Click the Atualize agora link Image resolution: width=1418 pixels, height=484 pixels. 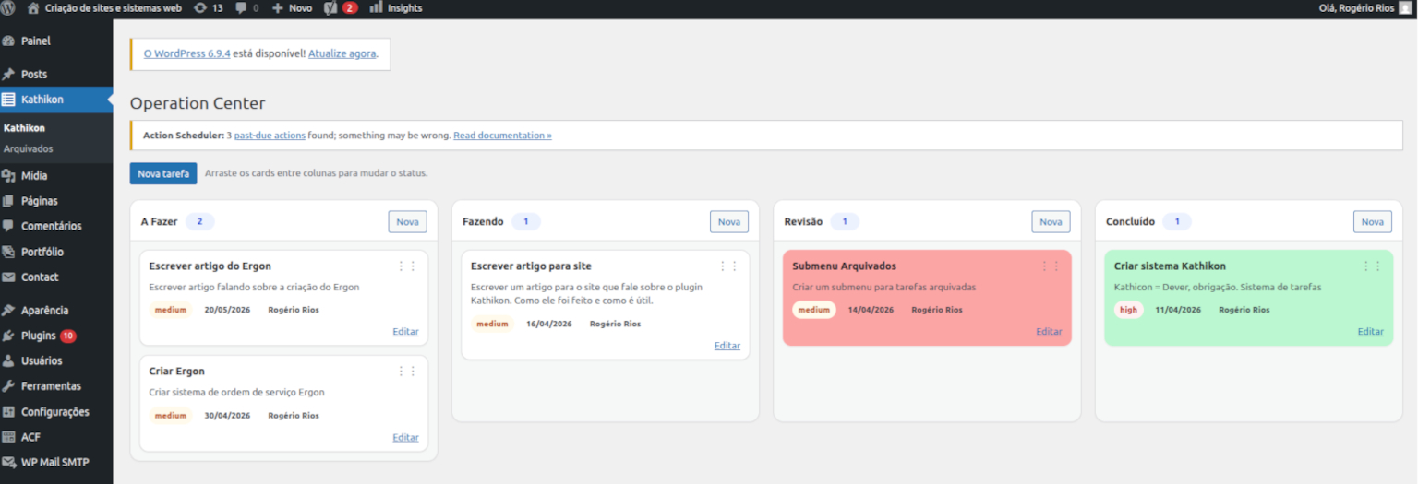pos(342,53)
